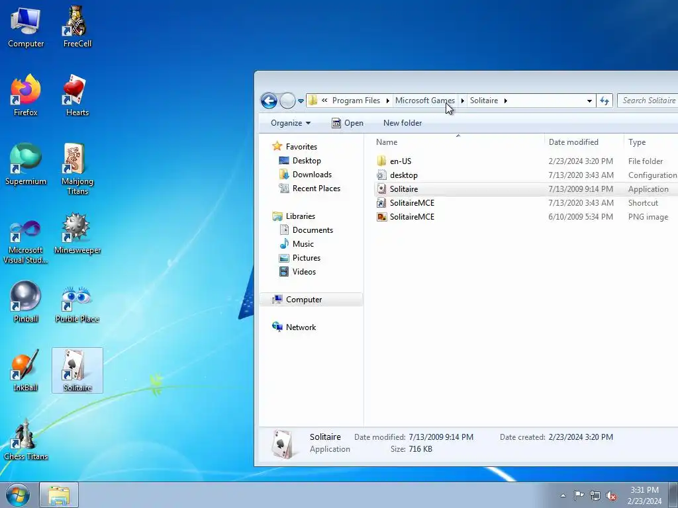Sort by the Name column header
This screenshot has width=678, height=508.
pos(454,142)
